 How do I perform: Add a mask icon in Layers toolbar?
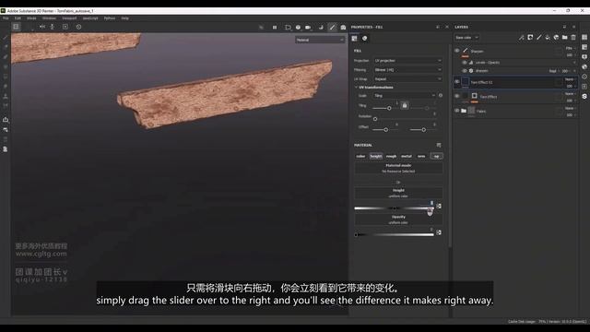coord(530,37)
